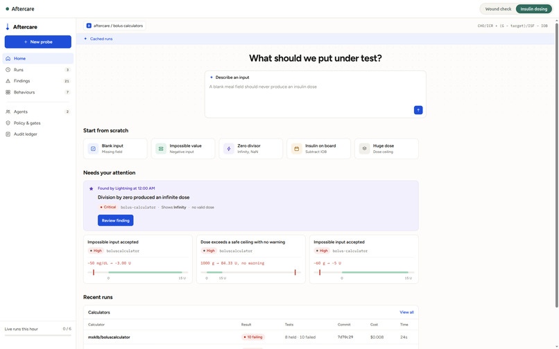Image resolution: width=559 pixels, height=349 pixels.
Task: Click the Home house icon
Action: click(8, 58)
